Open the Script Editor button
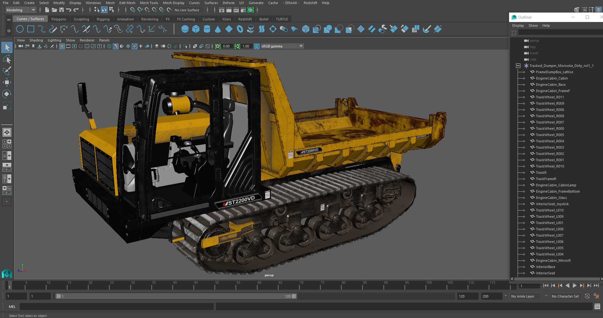 coord(597,307)
